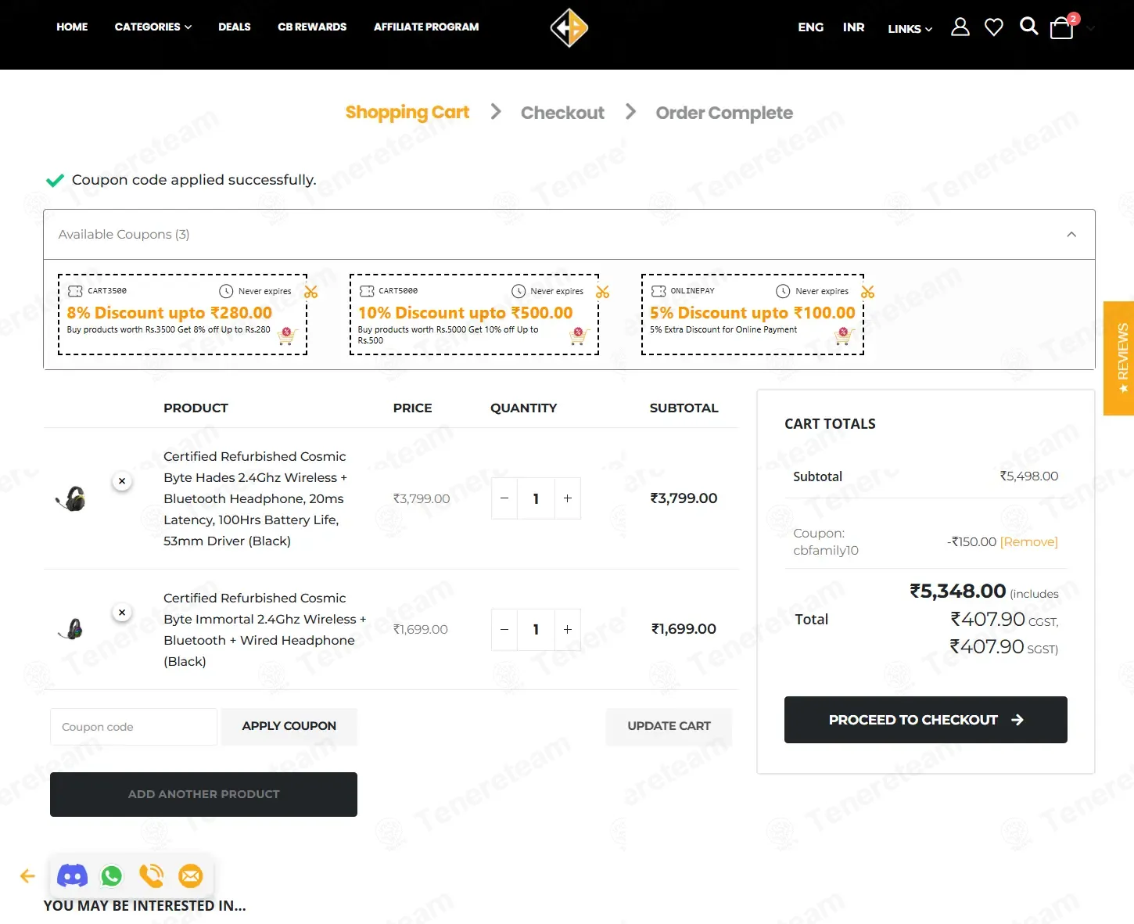
Task: Select INR currency option
Action: [x=854, y=27]
